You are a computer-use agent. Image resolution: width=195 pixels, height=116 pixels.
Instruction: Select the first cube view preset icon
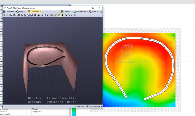[x=19, y=15]
